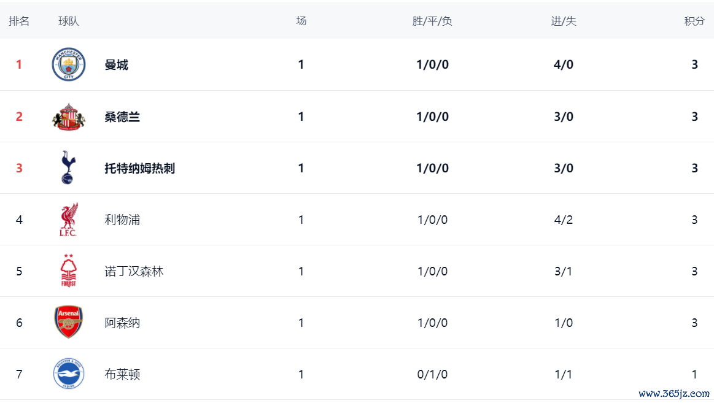Viewport: 714px width, 403px height.
Task: Click the 积分 column header
Action: (694, 21)
